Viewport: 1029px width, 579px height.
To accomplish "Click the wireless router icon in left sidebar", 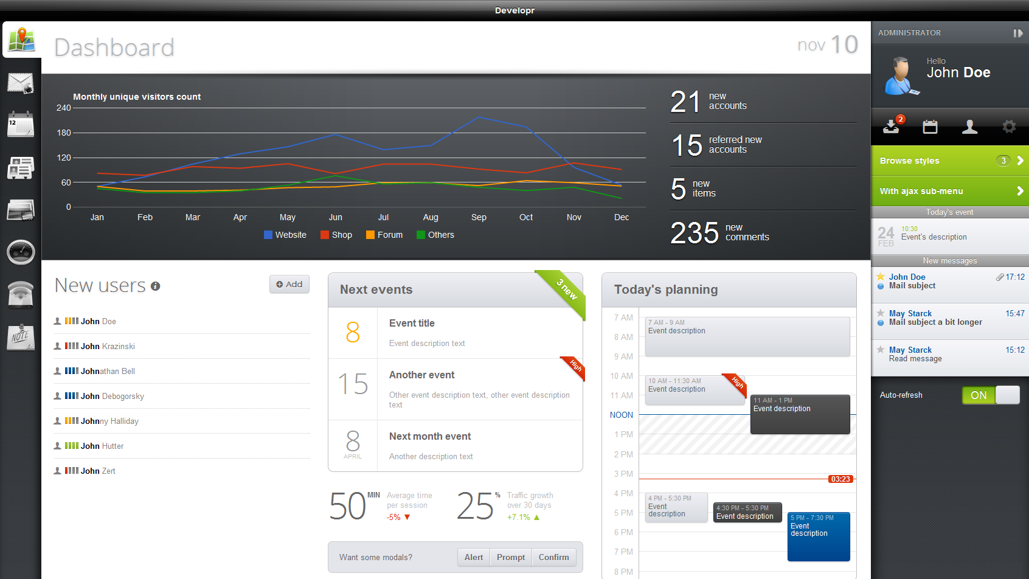I will point(21,294).
